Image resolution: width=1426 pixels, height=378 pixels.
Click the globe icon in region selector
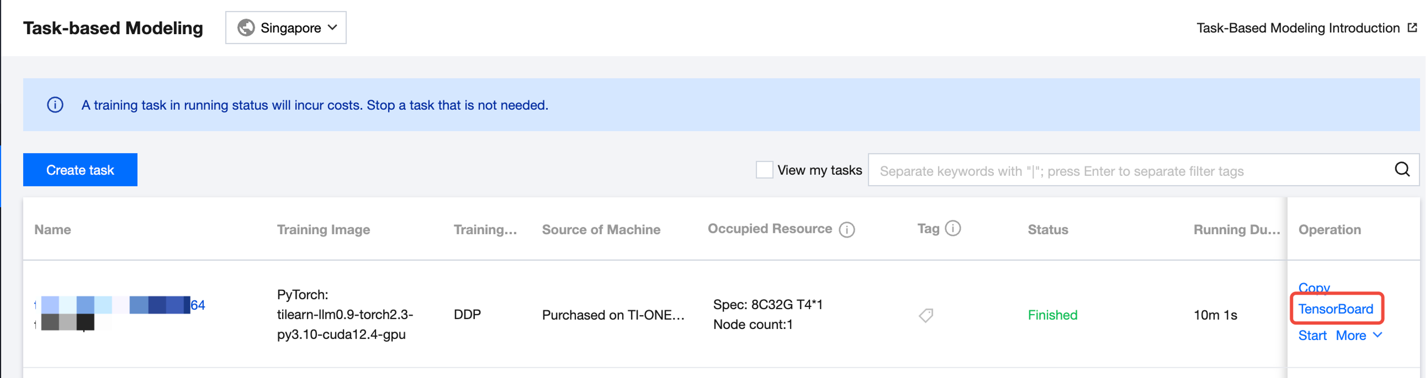(246, 27)
